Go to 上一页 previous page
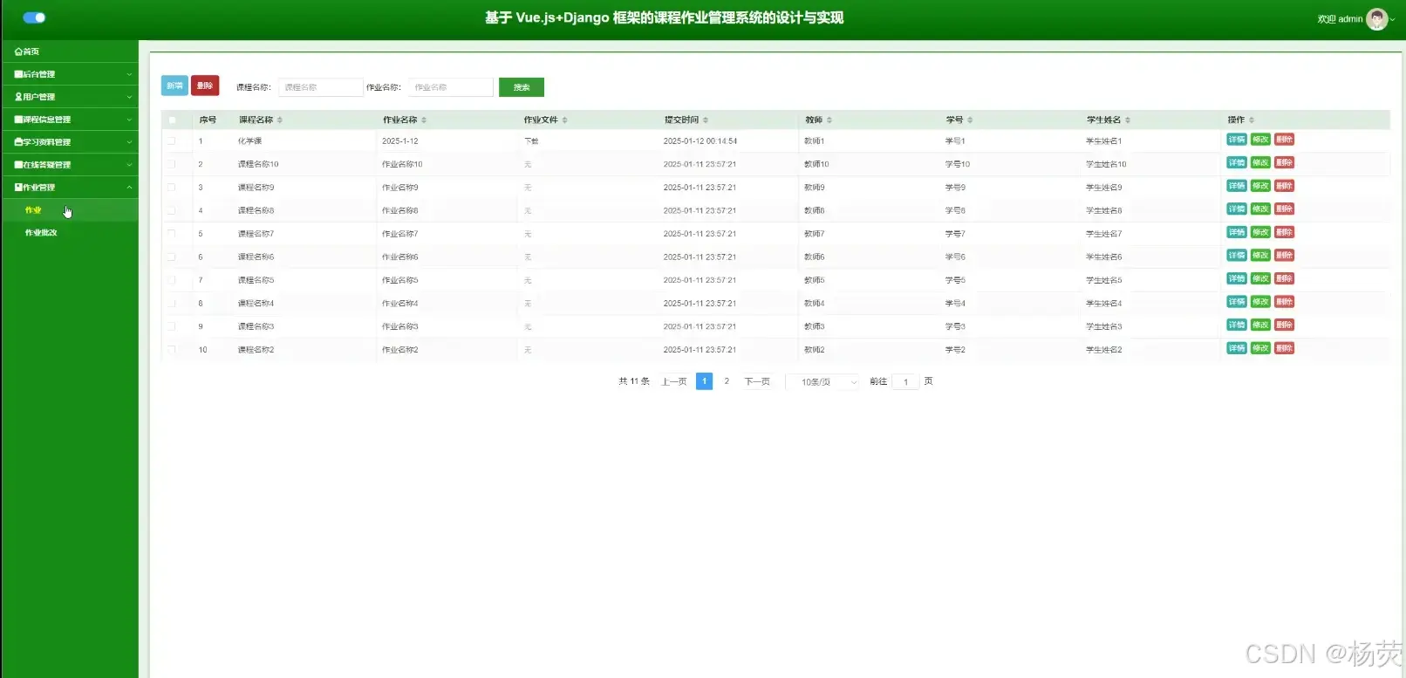This screenshot has width=1406, height=678. pos(674,382)
